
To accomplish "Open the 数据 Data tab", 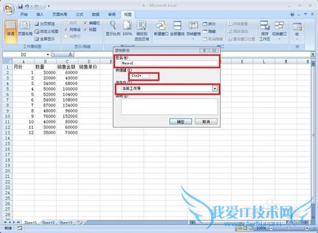I will (95, 15).
